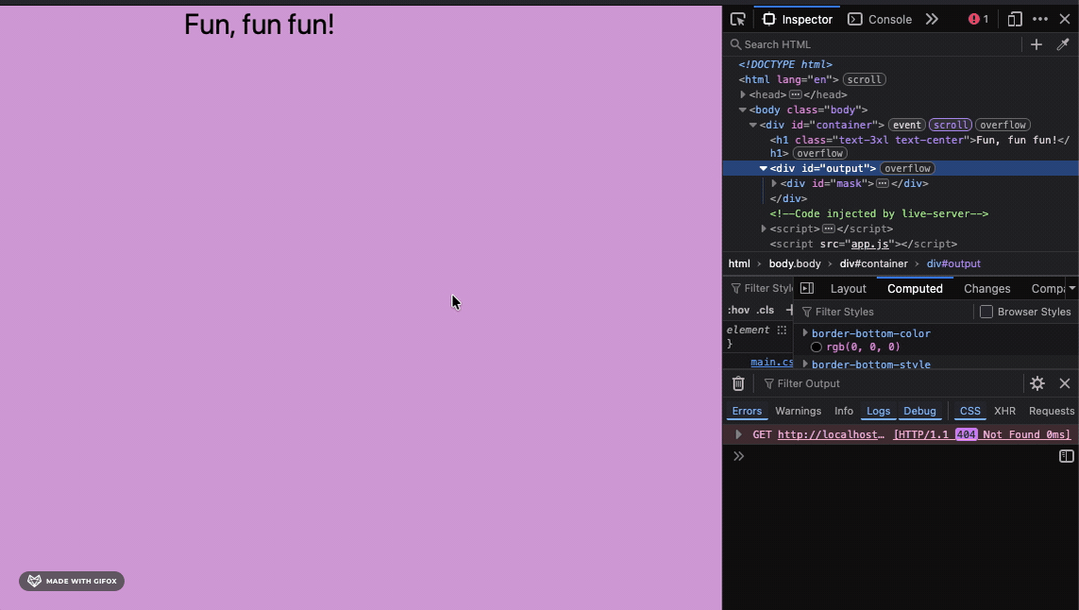
Task: Expand the head element in HTML tree
Action: coord(743,94)
